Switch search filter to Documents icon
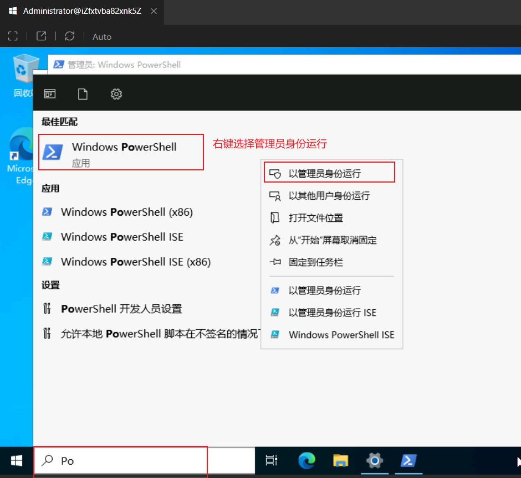 point(83,94)
